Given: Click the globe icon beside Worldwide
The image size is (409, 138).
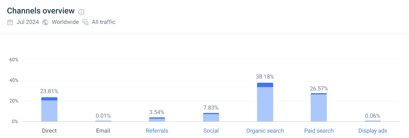Looking at the screenshot, I should pos(45,22).
